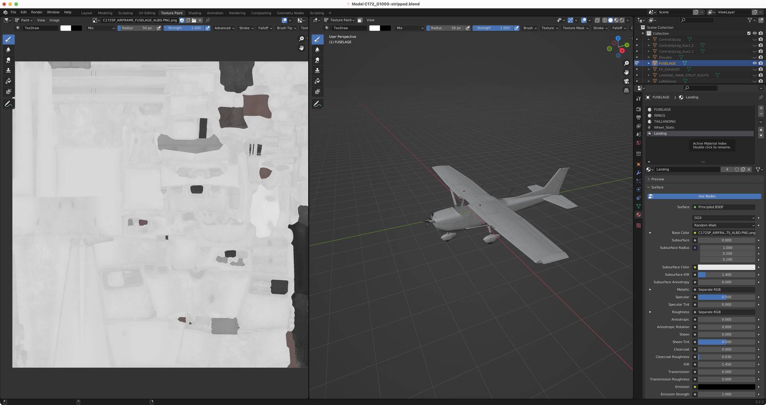Screen dimensions: 766x405
Task: Open the Render menu
Action: click(x=37, y=12)
